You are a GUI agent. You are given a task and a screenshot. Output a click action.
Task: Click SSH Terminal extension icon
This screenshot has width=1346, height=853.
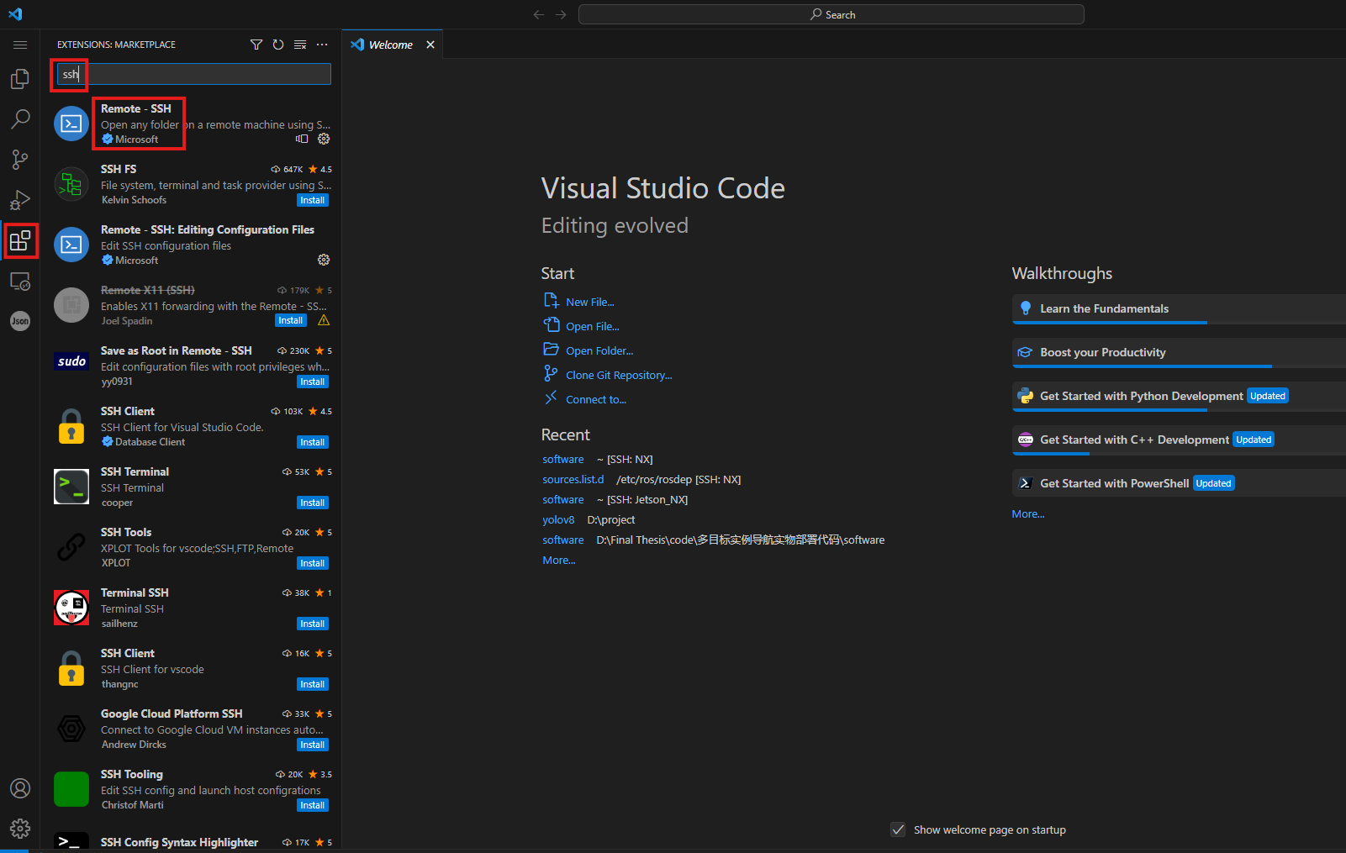tap(71, 487)
